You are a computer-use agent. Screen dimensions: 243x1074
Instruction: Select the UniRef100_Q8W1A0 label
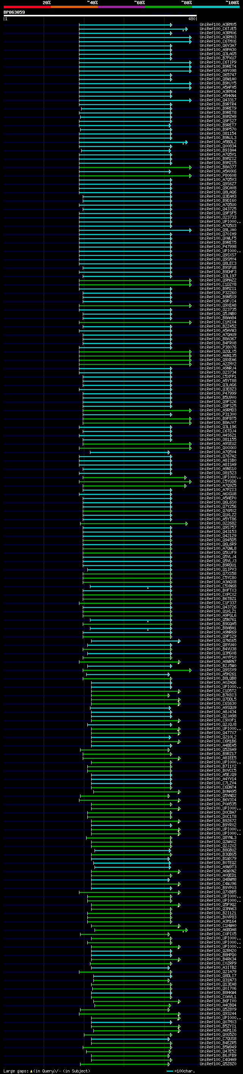coord(218,79)
